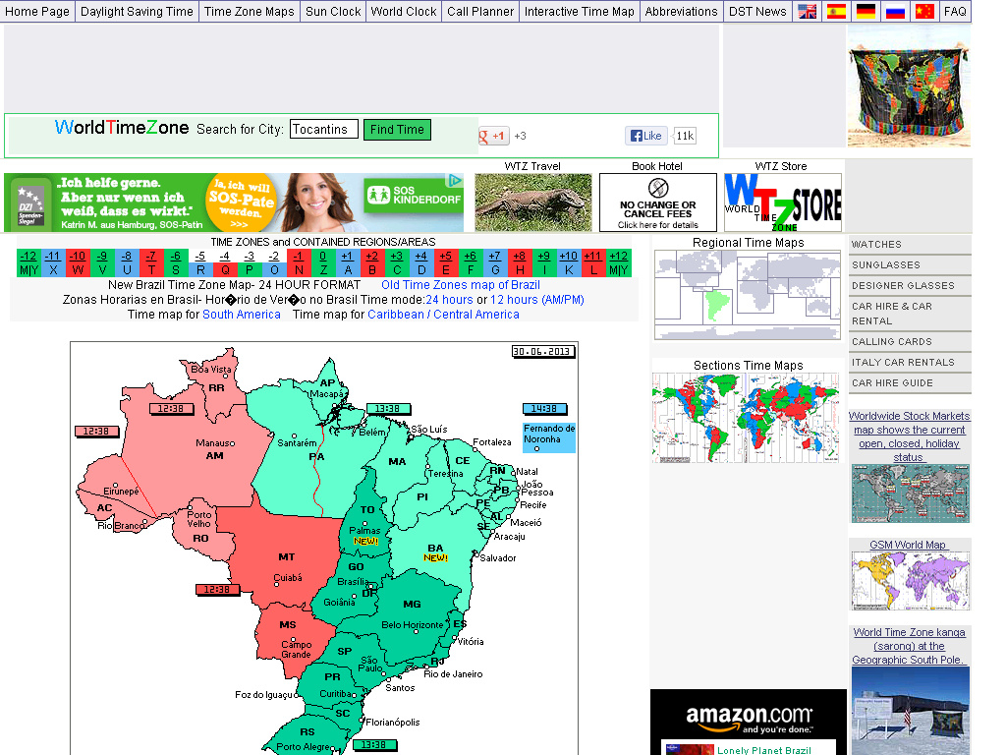The image size is (1006, 755).
Task: Open the Amazon.com logo banner
Action: tap(749, 718)
